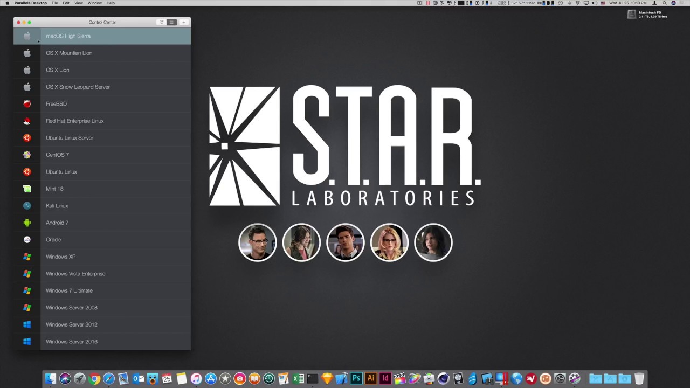Image resolution: width=690 pixels, height=388 pixels.
Task: Open the Help menu
Action: [x=111, y=3]
